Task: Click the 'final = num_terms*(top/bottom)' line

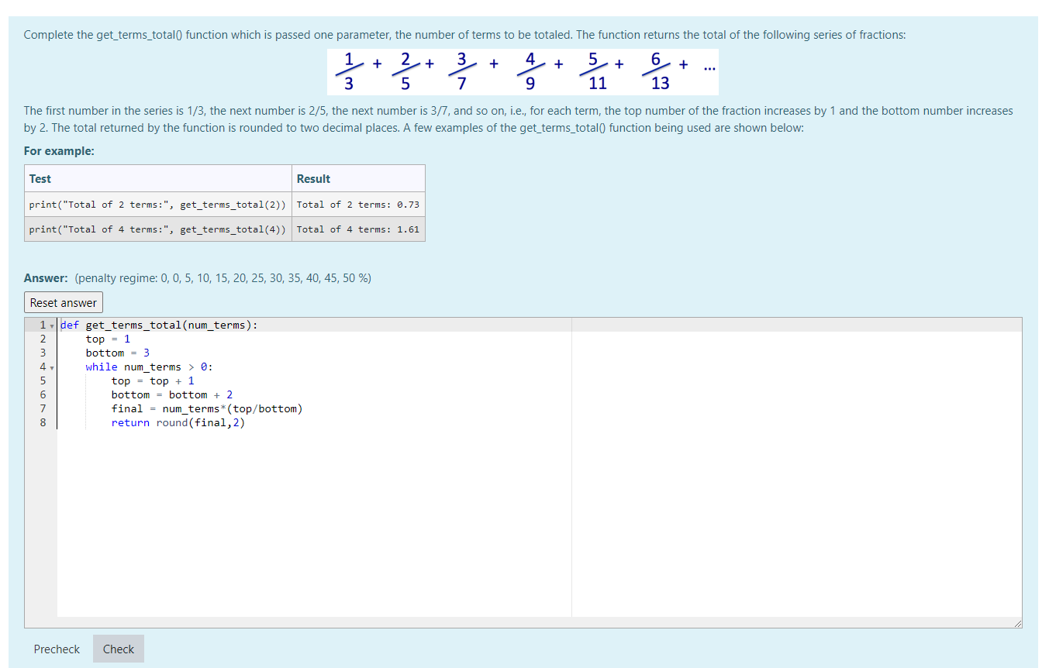Action: point(207,408)
